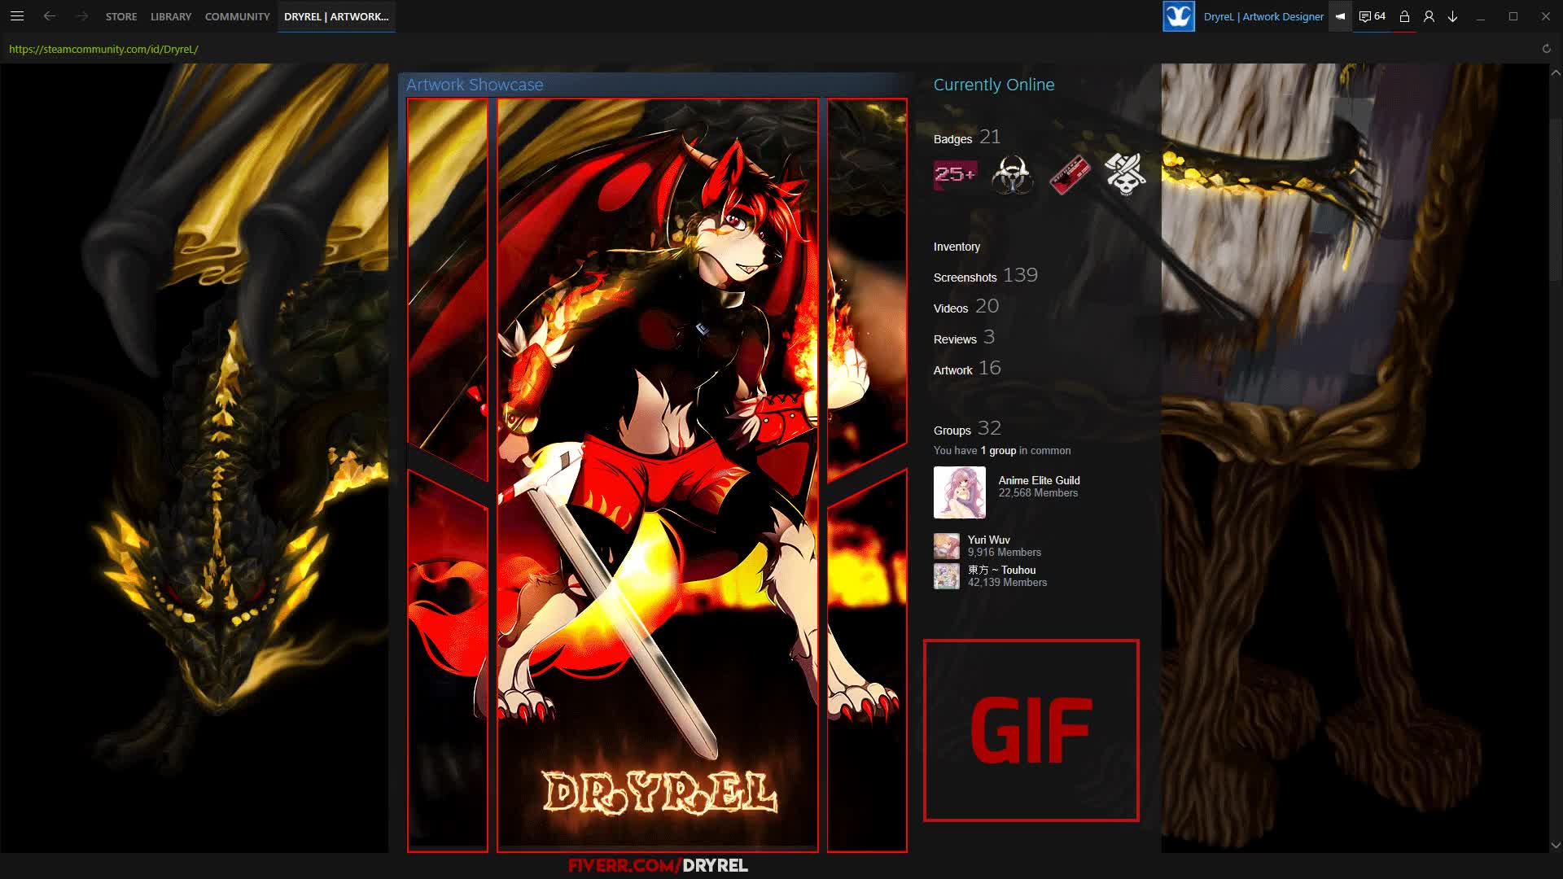The width and height of the screenshot is (1563, 879).
Task: Click the Steam back navigation arrow
Action: pos(50,16)
